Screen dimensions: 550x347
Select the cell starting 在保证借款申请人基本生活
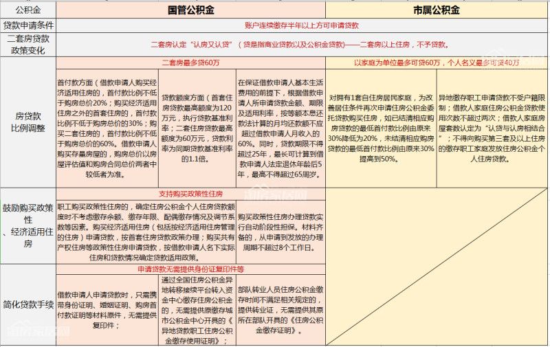[280, 128]
